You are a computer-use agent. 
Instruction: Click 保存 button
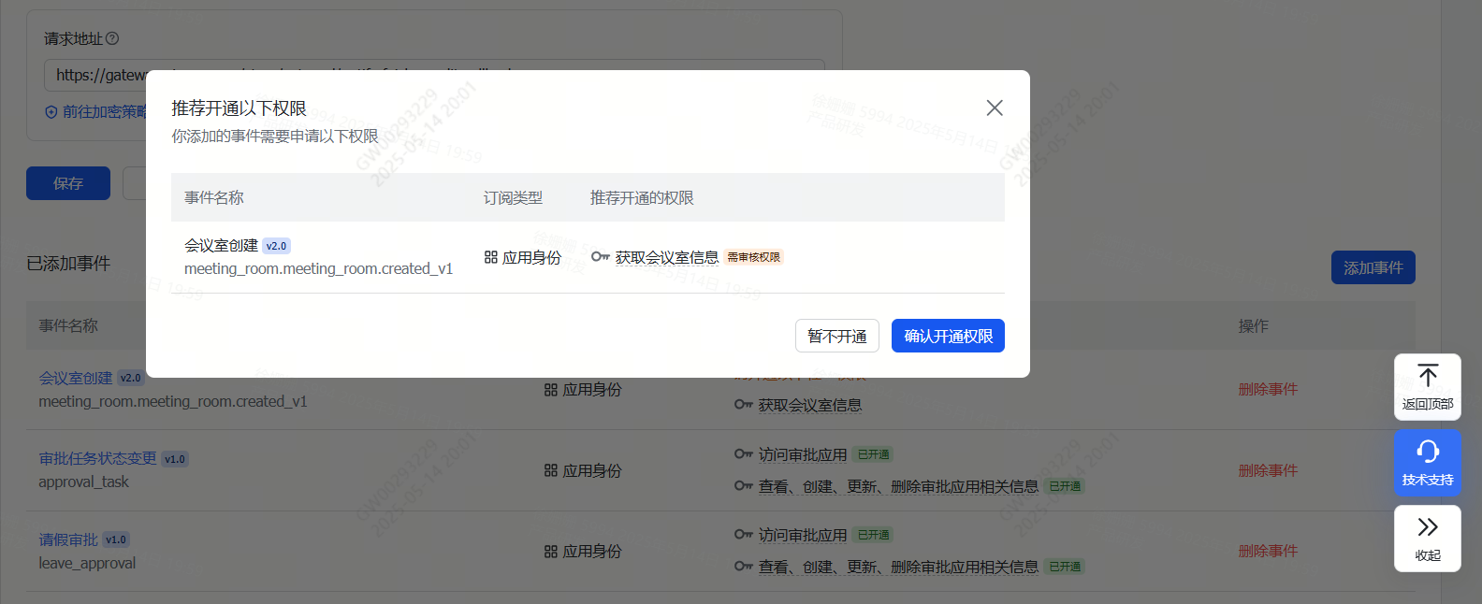click(x=68, y=183)
